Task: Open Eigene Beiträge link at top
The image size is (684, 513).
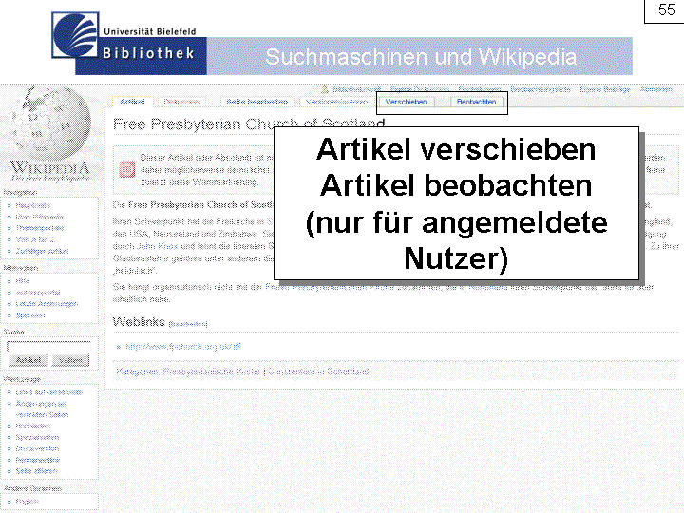Action: 605,89
